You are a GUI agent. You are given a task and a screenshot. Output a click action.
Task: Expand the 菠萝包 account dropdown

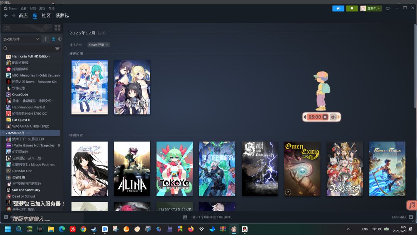(371, 9)
